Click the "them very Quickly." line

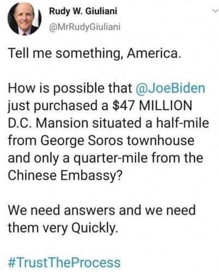(x=63, y=228)
